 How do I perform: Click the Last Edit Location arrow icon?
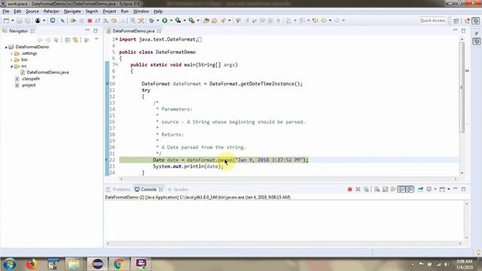(x=315, y=20)
